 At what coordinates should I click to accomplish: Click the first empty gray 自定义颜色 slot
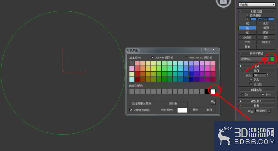click(132, 91)
